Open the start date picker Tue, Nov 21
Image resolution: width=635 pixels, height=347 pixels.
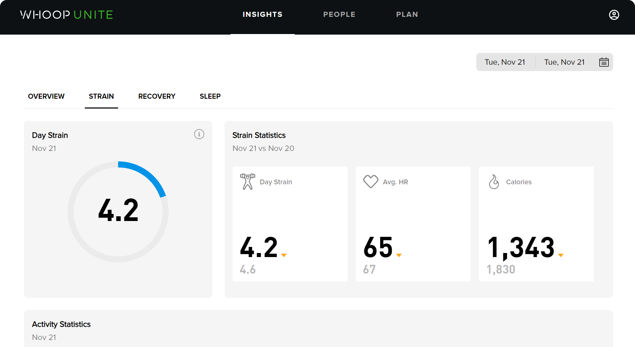coord(505,62)
